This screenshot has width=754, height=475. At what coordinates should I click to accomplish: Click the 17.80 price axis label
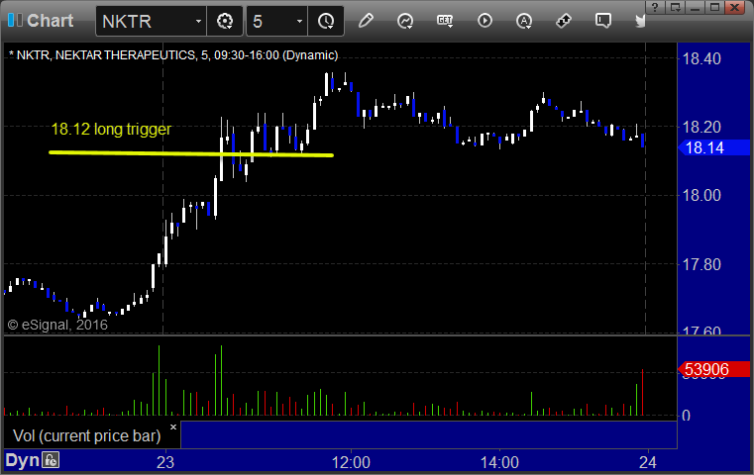[x=701, y=264]
